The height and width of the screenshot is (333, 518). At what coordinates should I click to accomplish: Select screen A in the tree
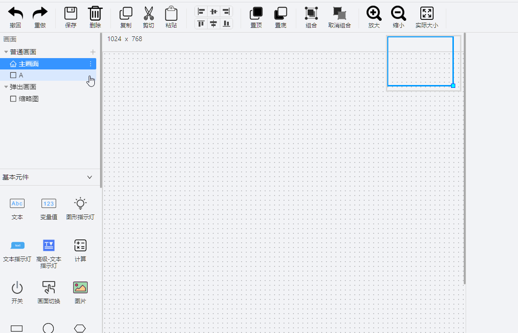click(21, 75)
